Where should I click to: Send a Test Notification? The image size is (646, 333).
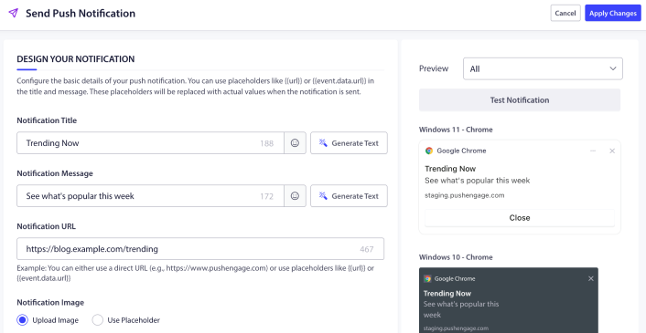coord(520,99)
